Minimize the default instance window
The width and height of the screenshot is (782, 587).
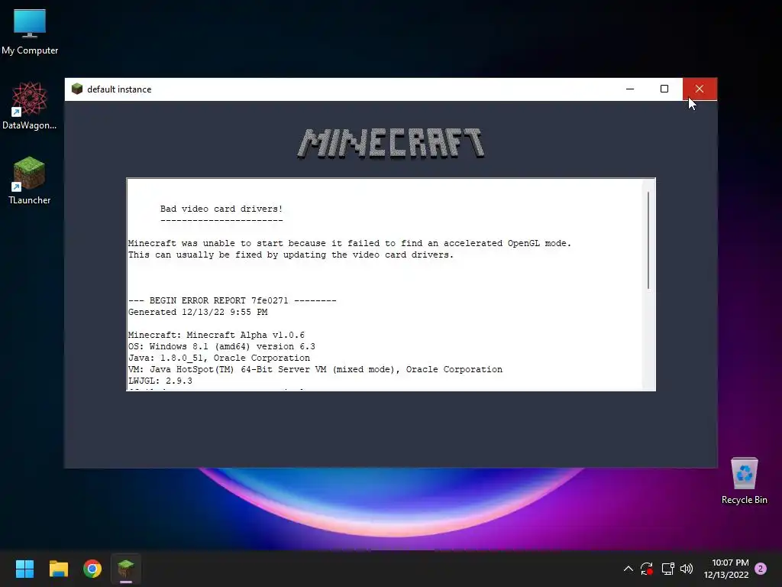[630, 89]
